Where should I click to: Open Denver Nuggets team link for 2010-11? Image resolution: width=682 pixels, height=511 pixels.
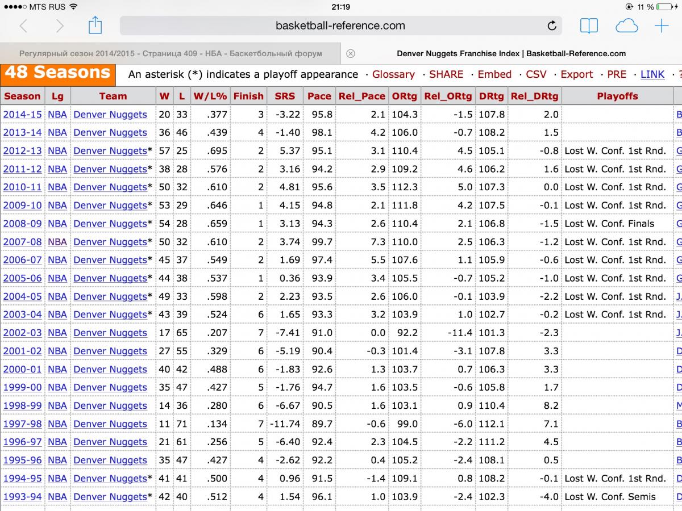[x=110, y=187]
